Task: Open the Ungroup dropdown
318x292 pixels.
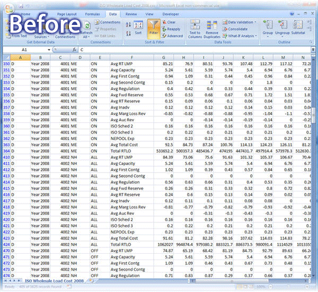Action: coord(282,37)
